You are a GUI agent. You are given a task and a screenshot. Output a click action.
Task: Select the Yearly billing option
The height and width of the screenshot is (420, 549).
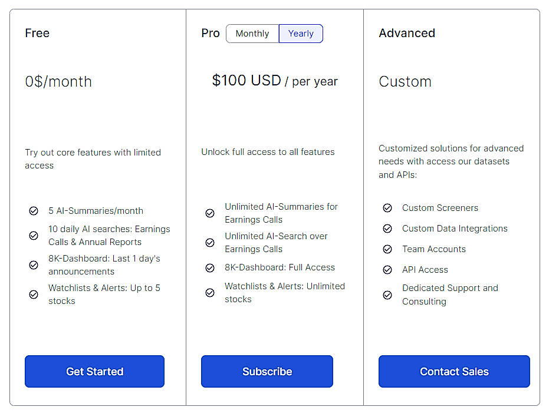[x=301, y=34]
